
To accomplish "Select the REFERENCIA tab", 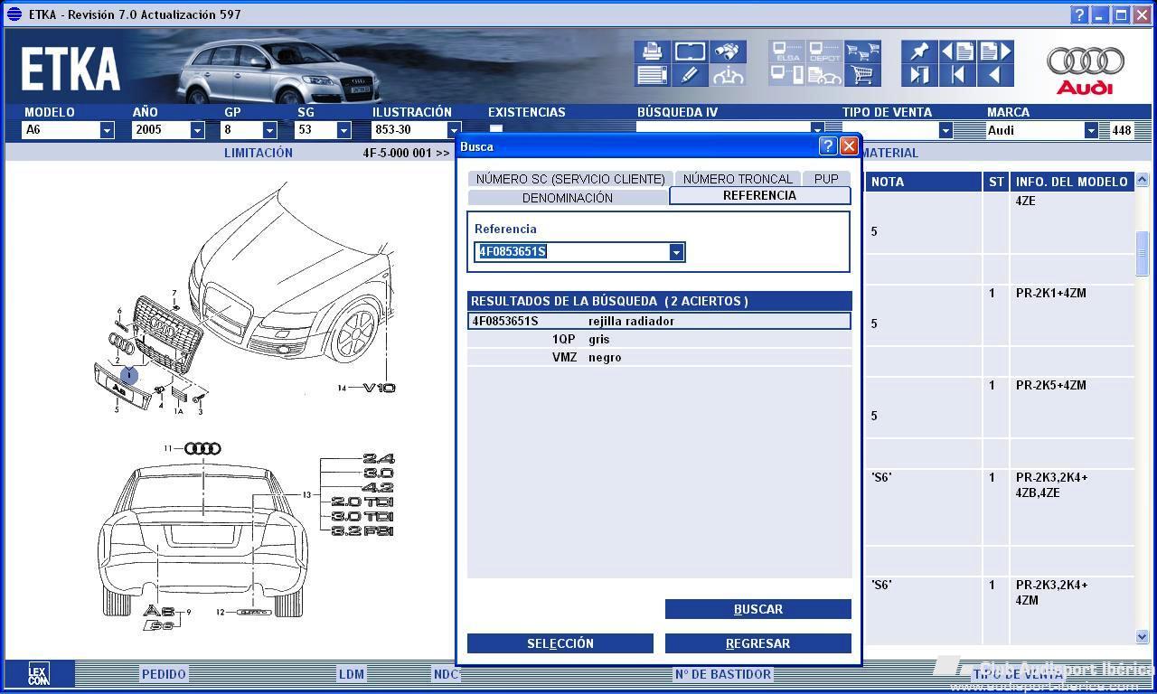I will [760, 195].
